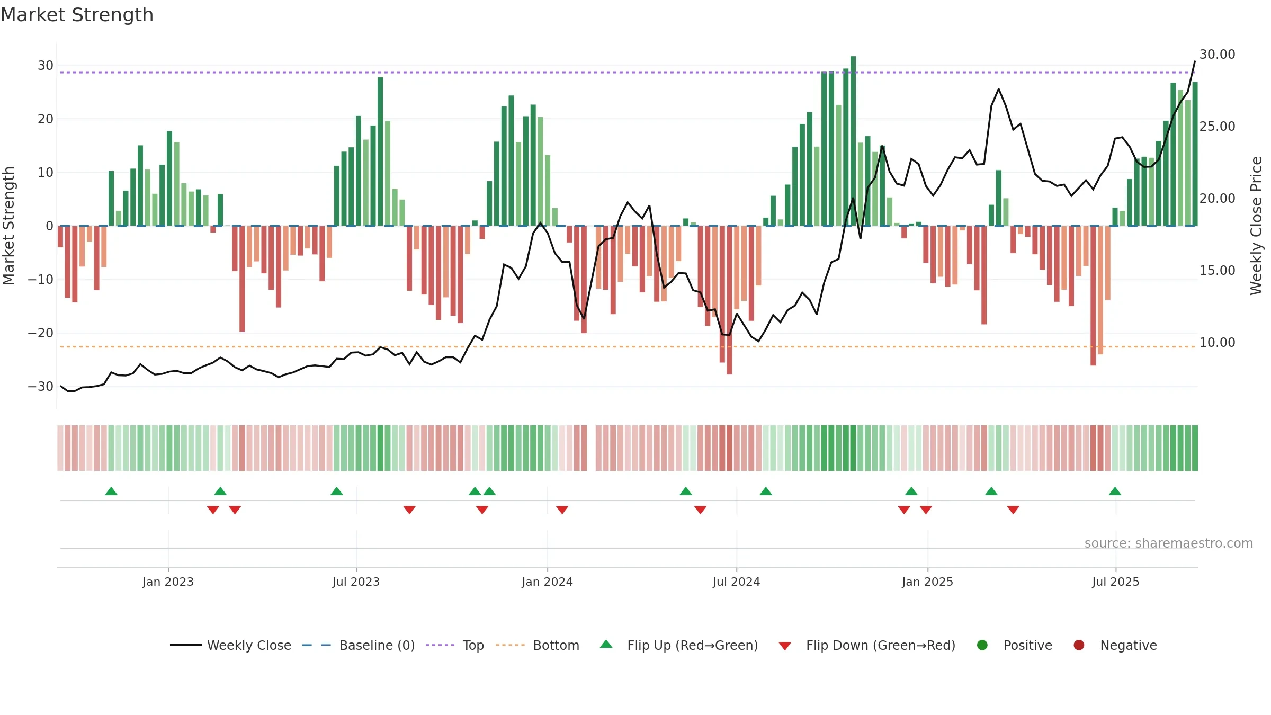The width and height of the screenshot is (1271, 715).
Task: Toggle the Top legend label
Action: point(473,645)
